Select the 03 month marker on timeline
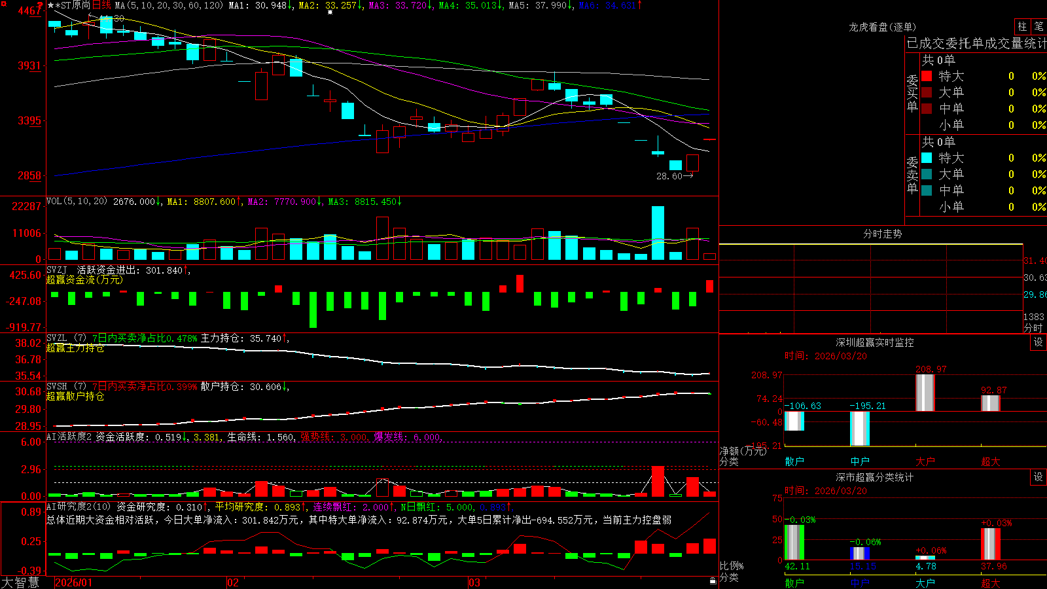Viewport: 1047px width, 589px height. tap(474, 582)
